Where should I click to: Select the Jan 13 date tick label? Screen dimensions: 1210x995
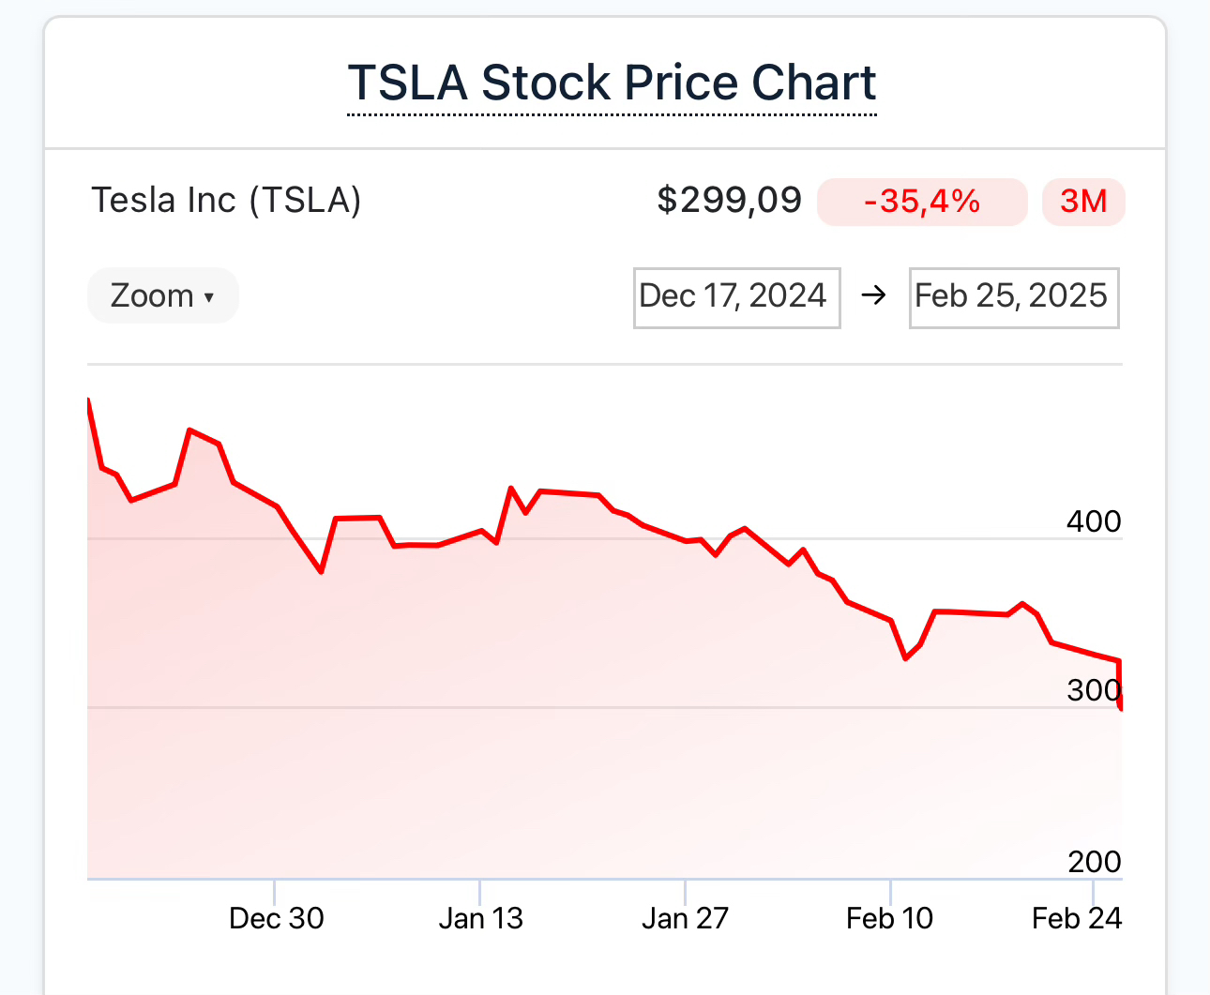480,918
